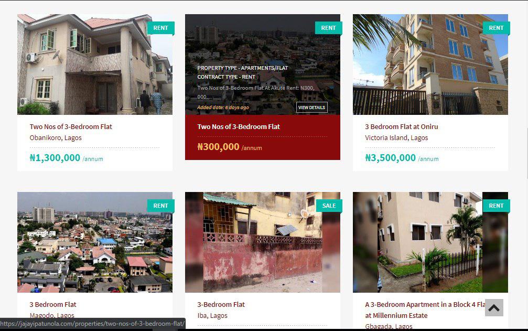Open the Obanikoro house photo thumbnail
Viewport: 528px width, 331px height.
(x=95, y=65)
